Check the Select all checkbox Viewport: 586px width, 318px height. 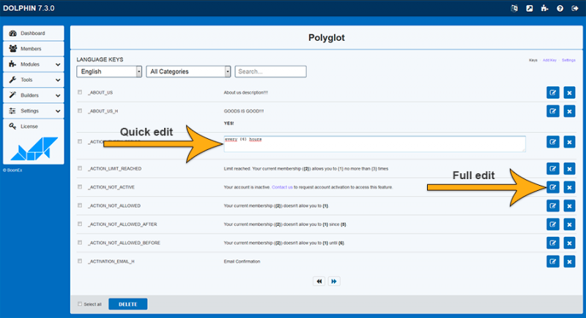[80, 304]
